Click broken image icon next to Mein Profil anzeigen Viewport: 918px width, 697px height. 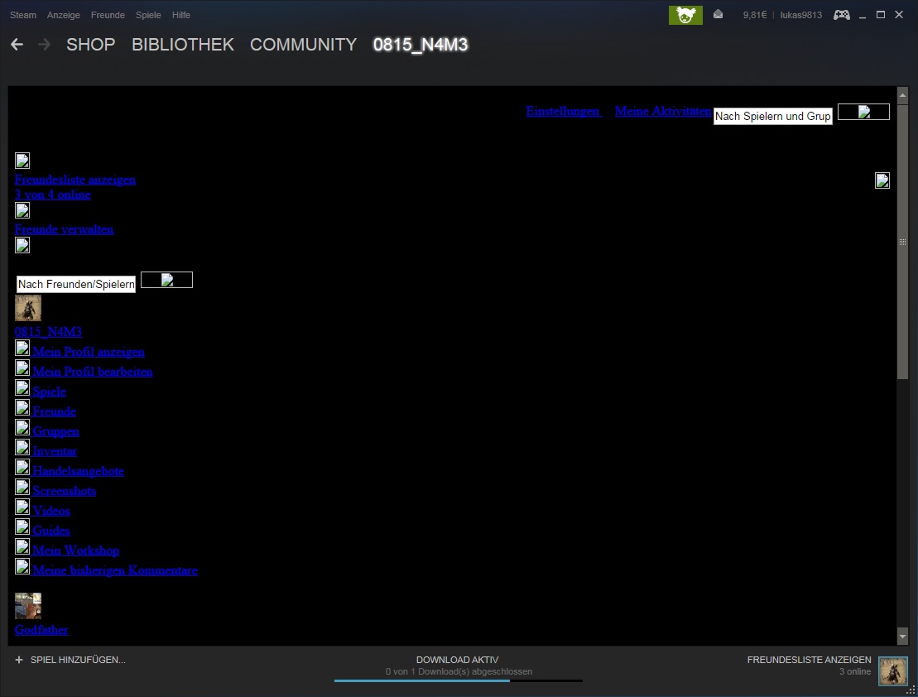point(22,348)
